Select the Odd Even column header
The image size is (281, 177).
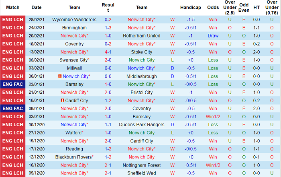point(244,8)
